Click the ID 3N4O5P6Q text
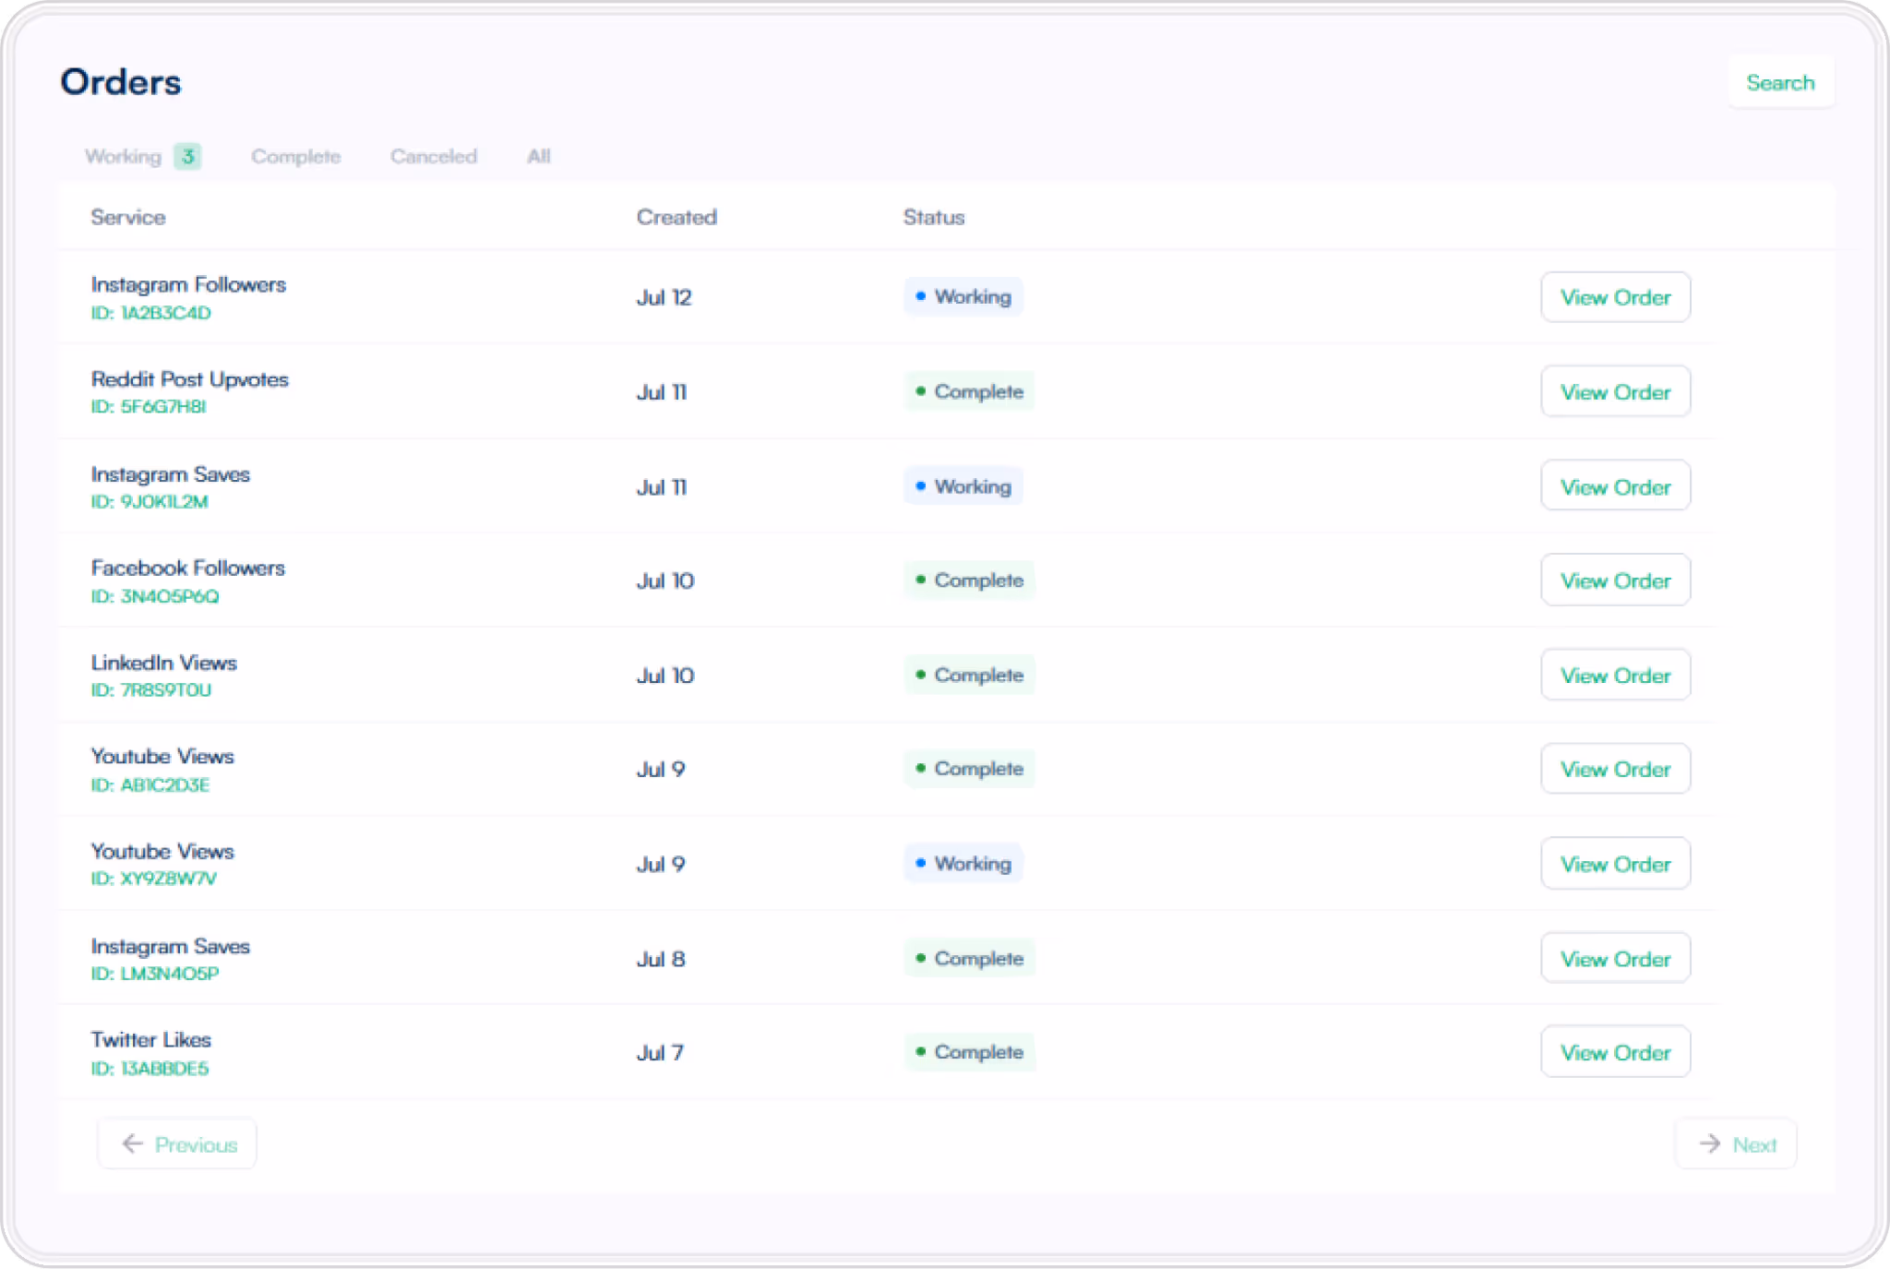This screenshot has width=1890, height=1269. pyautogui.click(x=155, y=596)
